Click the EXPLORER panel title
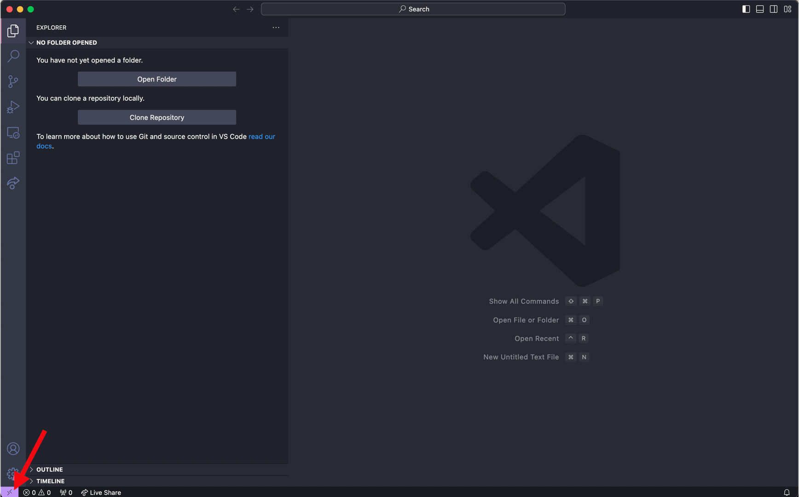The width and height of the screenshot is (799, 497). click(52, 28)
